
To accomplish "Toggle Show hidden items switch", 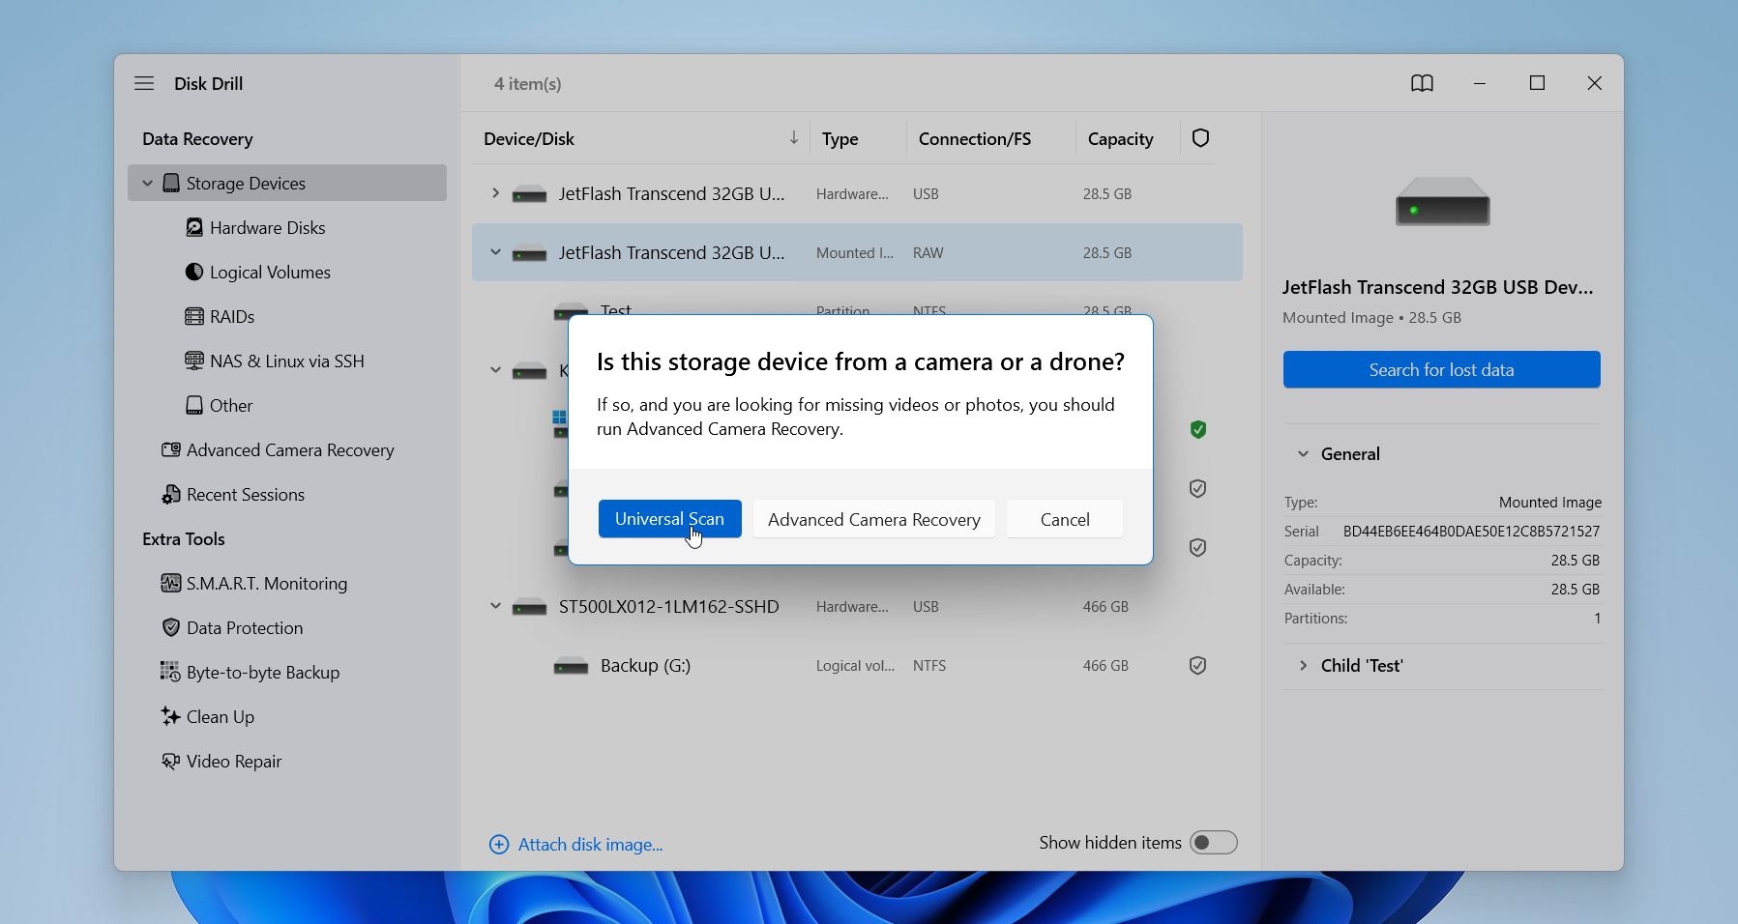I will 1213,843.
